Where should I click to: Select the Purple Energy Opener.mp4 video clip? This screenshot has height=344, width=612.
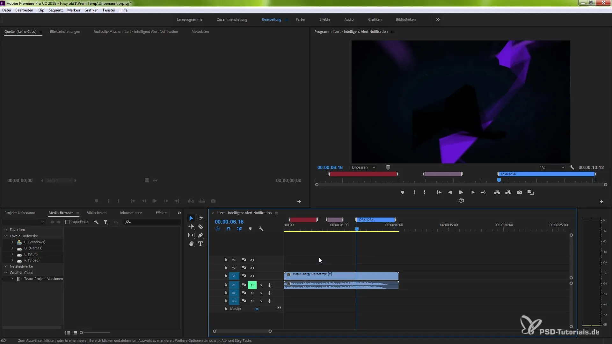tap(341, 276)
